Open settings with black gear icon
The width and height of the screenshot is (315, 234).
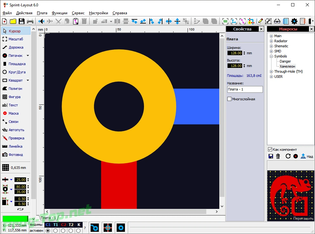(x=294, y=21)
